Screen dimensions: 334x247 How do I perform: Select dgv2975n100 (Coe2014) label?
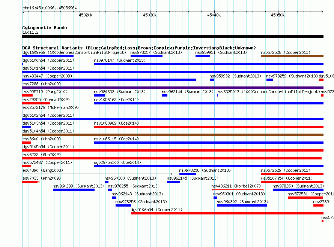click(x=117, y=162)
